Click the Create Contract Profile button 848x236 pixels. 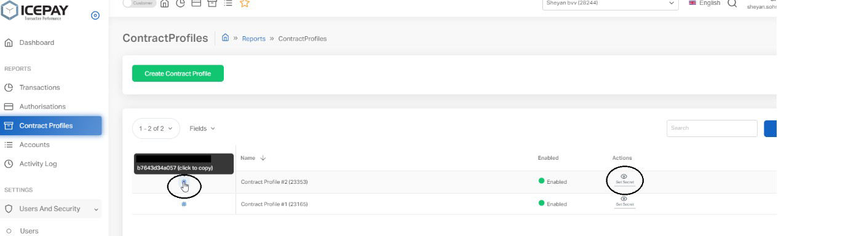[178, 74]
